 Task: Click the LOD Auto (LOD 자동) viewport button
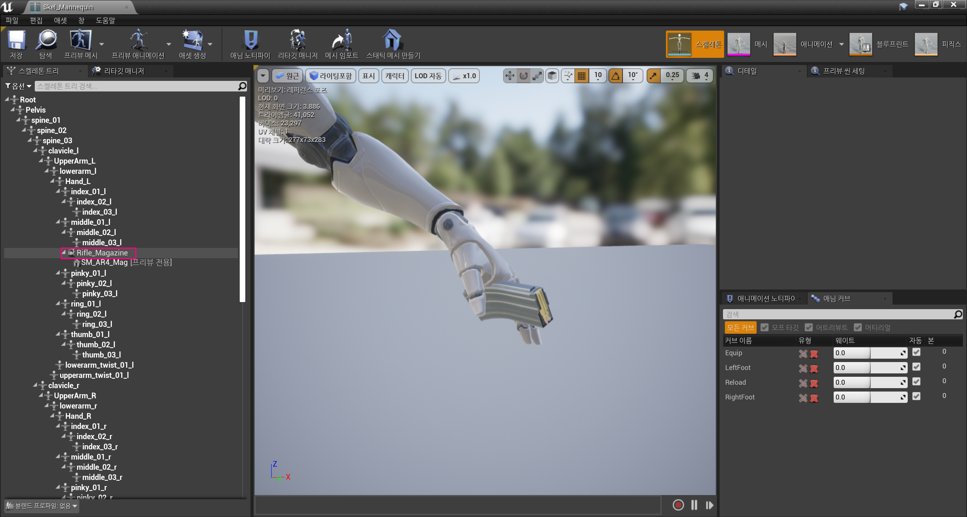(428, 76)
